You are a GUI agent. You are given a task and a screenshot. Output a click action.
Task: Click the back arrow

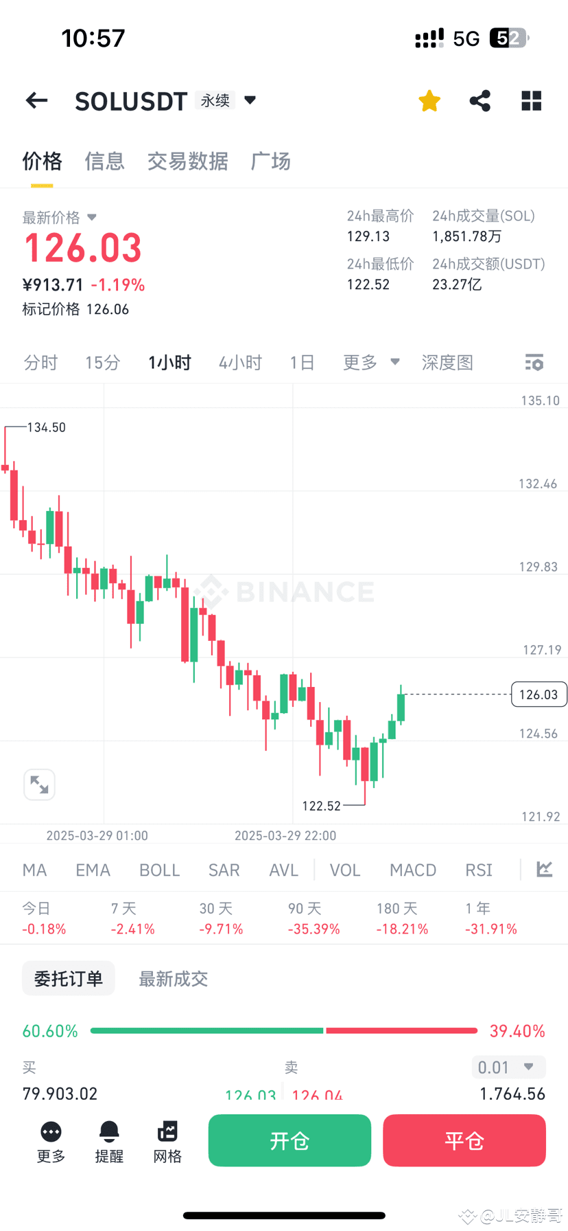tap(36, 100)
